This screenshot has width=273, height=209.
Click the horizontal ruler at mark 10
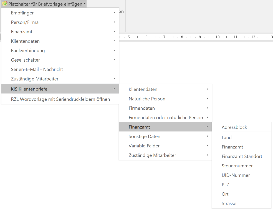[x=218, y=37]
